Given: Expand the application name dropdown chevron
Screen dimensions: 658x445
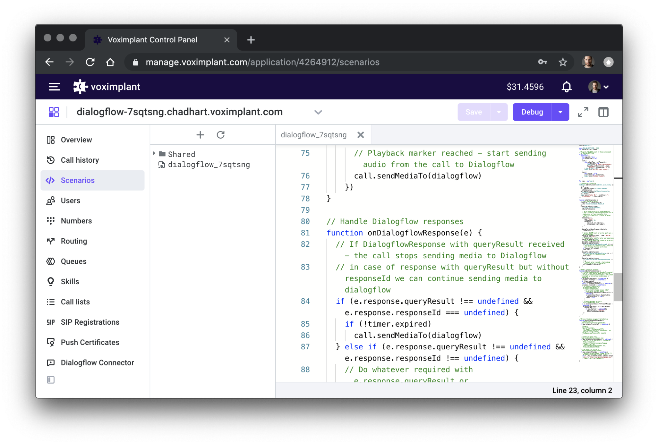Looking at the screenshot, I should coord(318,112).
